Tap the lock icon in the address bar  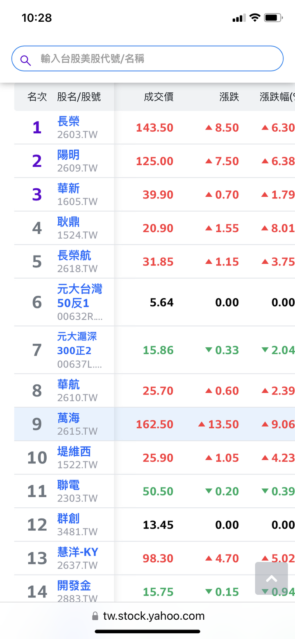point(95,616)
